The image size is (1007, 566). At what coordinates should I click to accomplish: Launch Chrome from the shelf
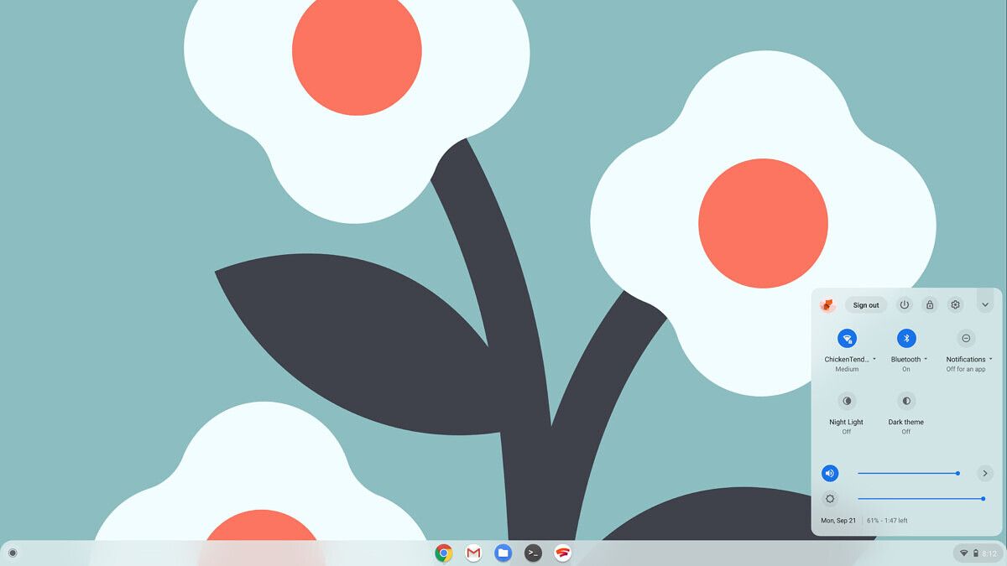(443, 553)
